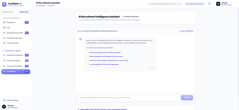Click the Dashboard grid icon
Screen dimensions: 239x110
tap(4, 22)
